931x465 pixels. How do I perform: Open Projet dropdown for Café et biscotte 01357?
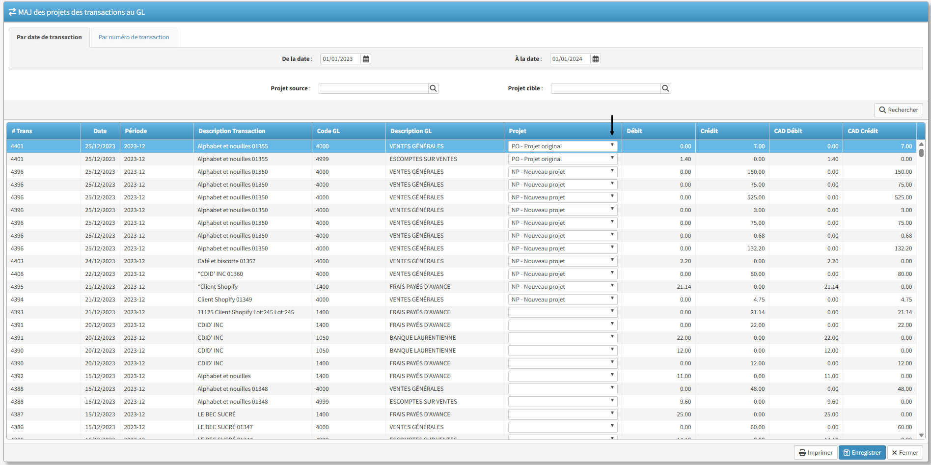coord(562,261)
